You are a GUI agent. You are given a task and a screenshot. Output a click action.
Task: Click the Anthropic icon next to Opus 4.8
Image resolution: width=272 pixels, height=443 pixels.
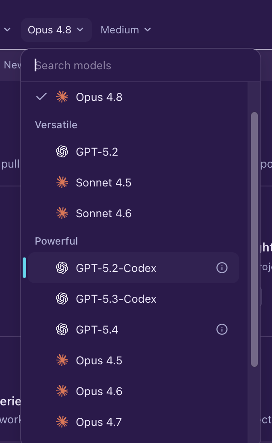(62, 97)
